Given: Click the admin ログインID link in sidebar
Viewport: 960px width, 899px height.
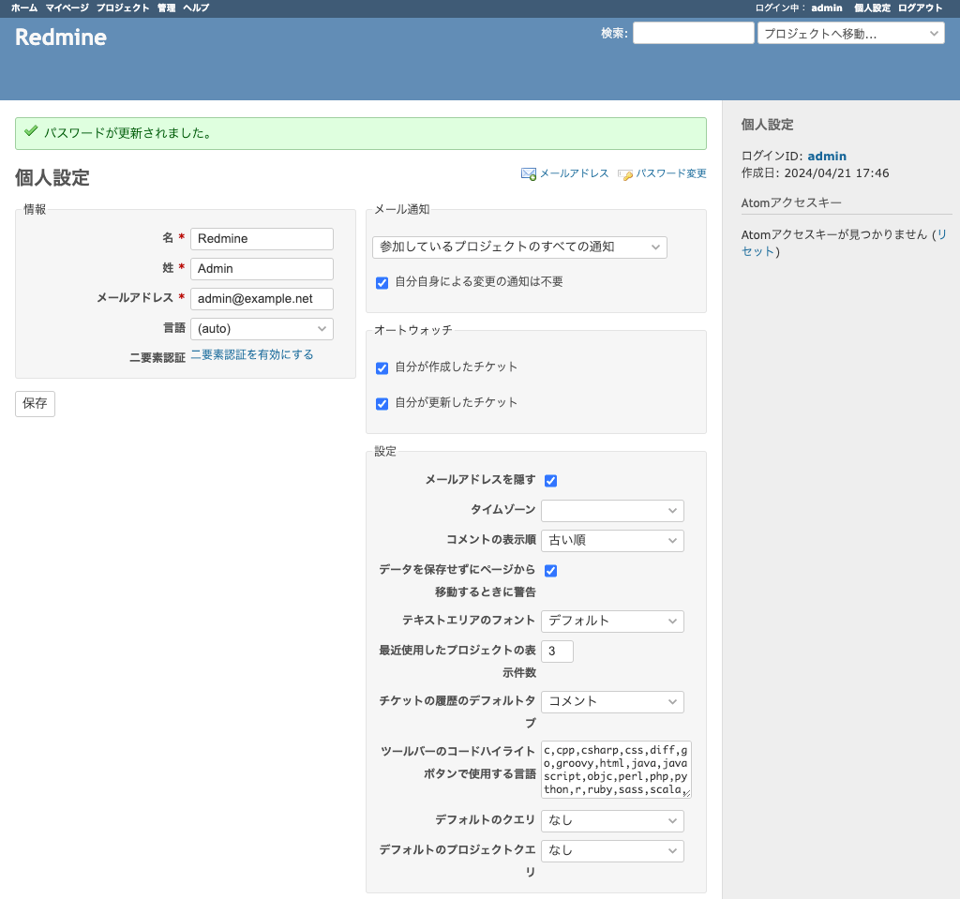Looking at the screenshot, I should [827, 157].
